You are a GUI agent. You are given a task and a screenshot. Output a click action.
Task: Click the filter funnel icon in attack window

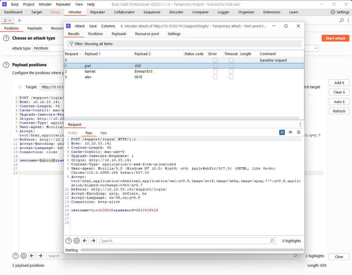coord(71,44)
